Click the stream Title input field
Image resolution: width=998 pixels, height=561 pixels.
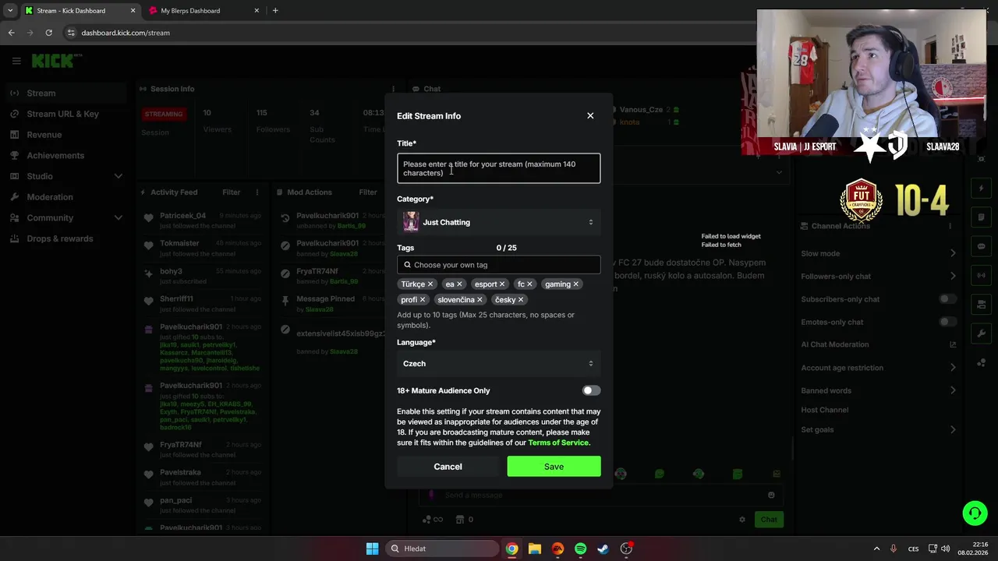point(499,168)
